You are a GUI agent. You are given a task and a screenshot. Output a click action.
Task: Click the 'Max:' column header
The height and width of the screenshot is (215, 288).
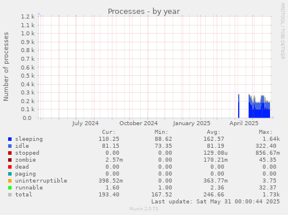click(x=265, y=132)
